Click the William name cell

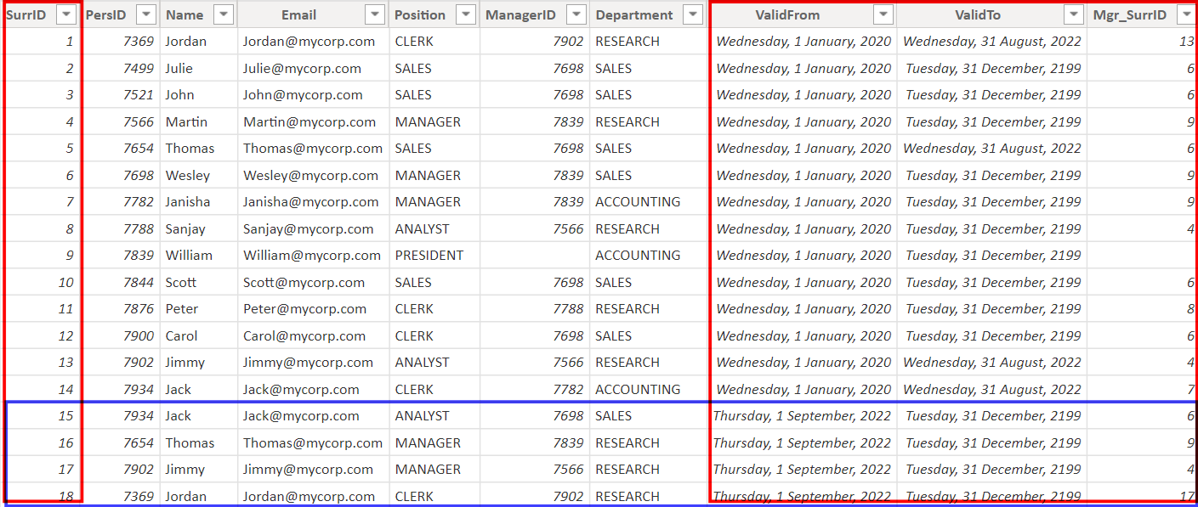pyautogui.click(x=189, y=256)
